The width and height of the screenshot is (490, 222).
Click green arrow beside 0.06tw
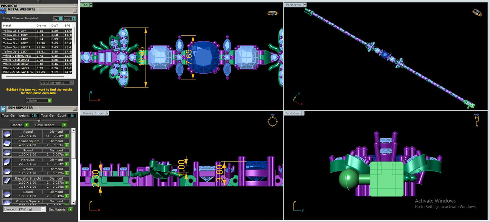67,164
